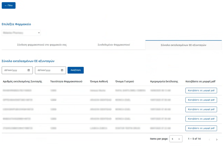Click the first dd/mm/yyyy start date field
The image size is (224, 146).
click(17, 70)
